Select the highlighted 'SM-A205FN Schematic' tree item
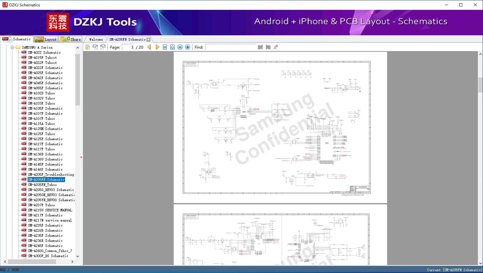Viewport: 483px width, 273px height. click(x=46, y=180)
